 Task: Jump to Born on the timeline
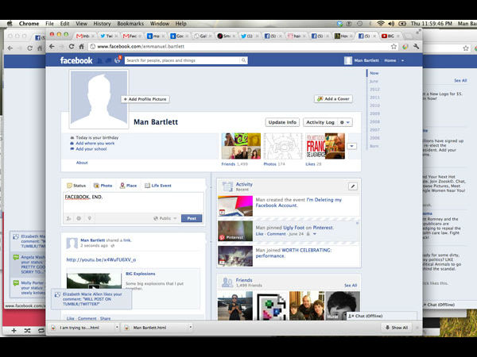coord(374,146)
